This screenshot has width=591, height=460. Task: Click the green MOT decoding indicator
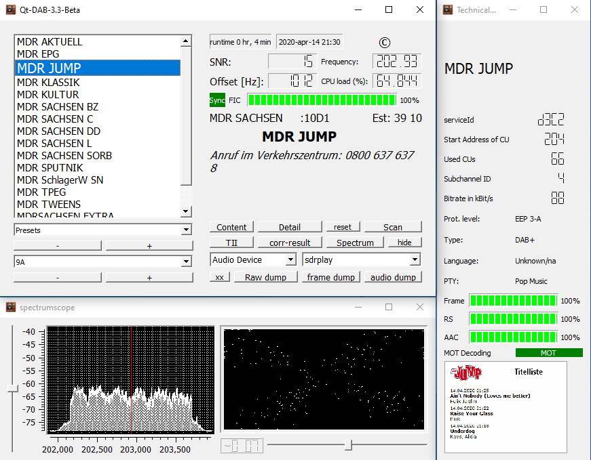(x=548, y=352)
